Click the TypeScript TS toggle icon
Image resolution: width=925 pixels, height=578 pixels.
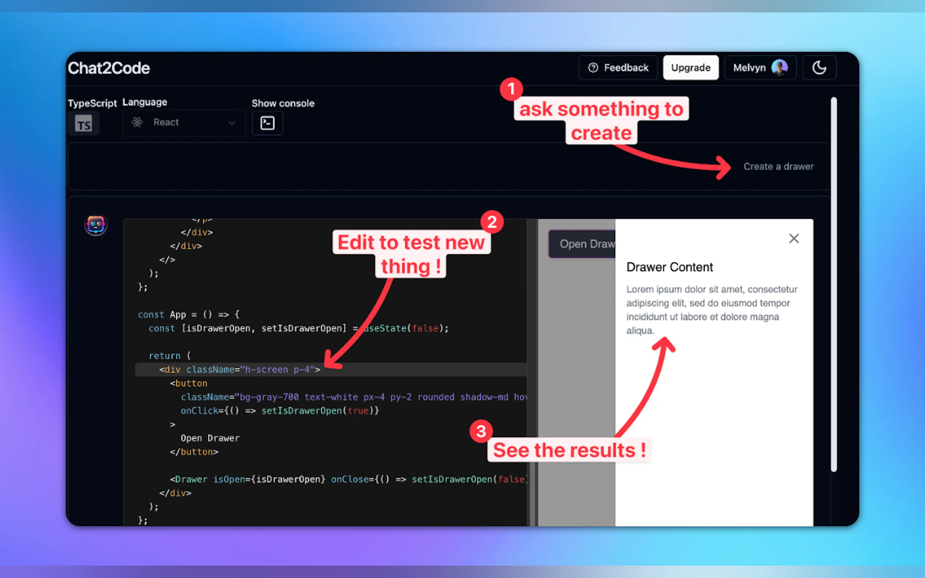[x=83, y=123]
